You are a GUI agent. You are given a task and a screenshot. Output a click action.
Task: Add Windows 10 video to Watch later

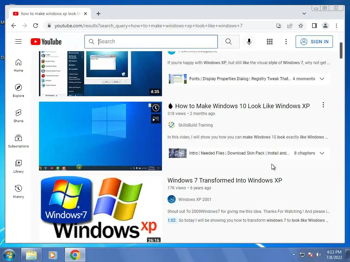[156, 108]
